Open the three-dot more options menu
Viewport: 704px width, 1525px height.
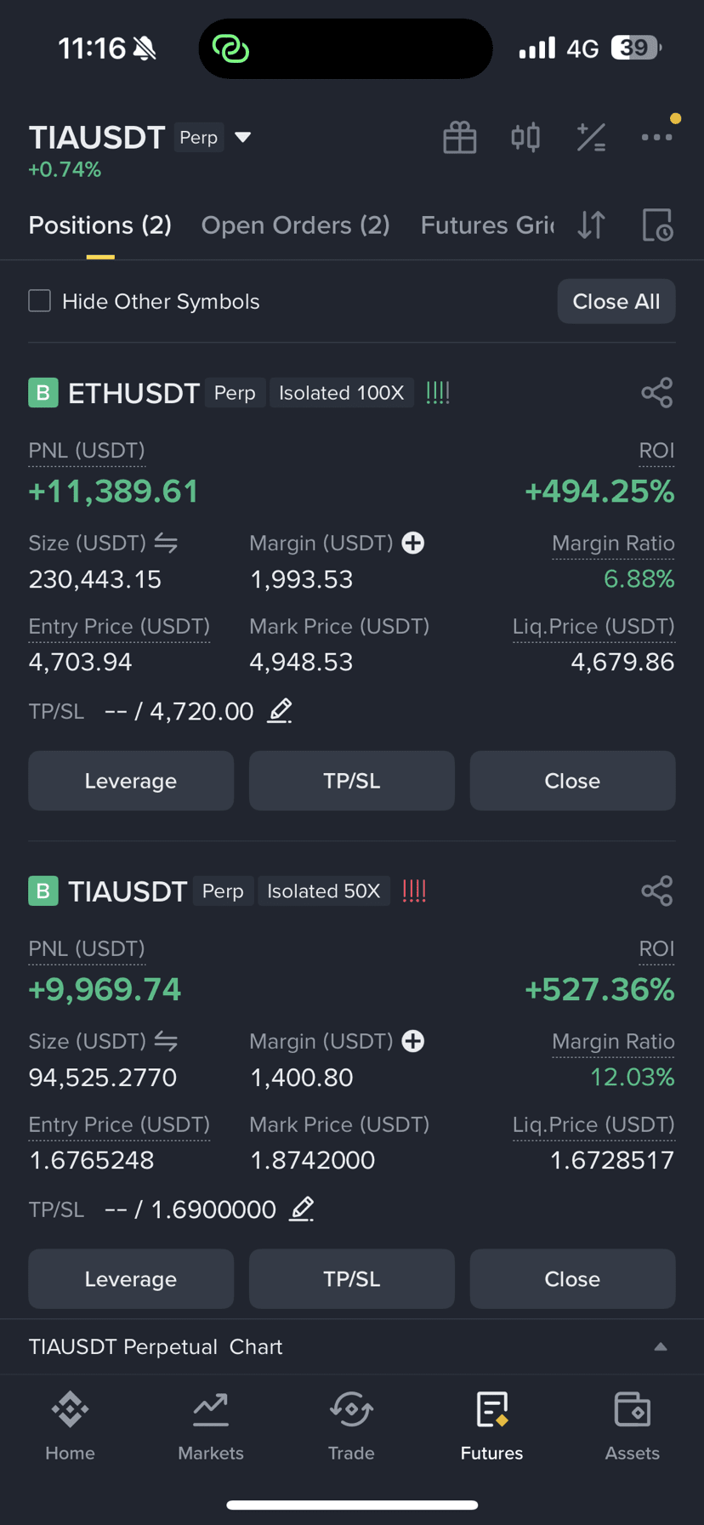[x=656, y=137]
